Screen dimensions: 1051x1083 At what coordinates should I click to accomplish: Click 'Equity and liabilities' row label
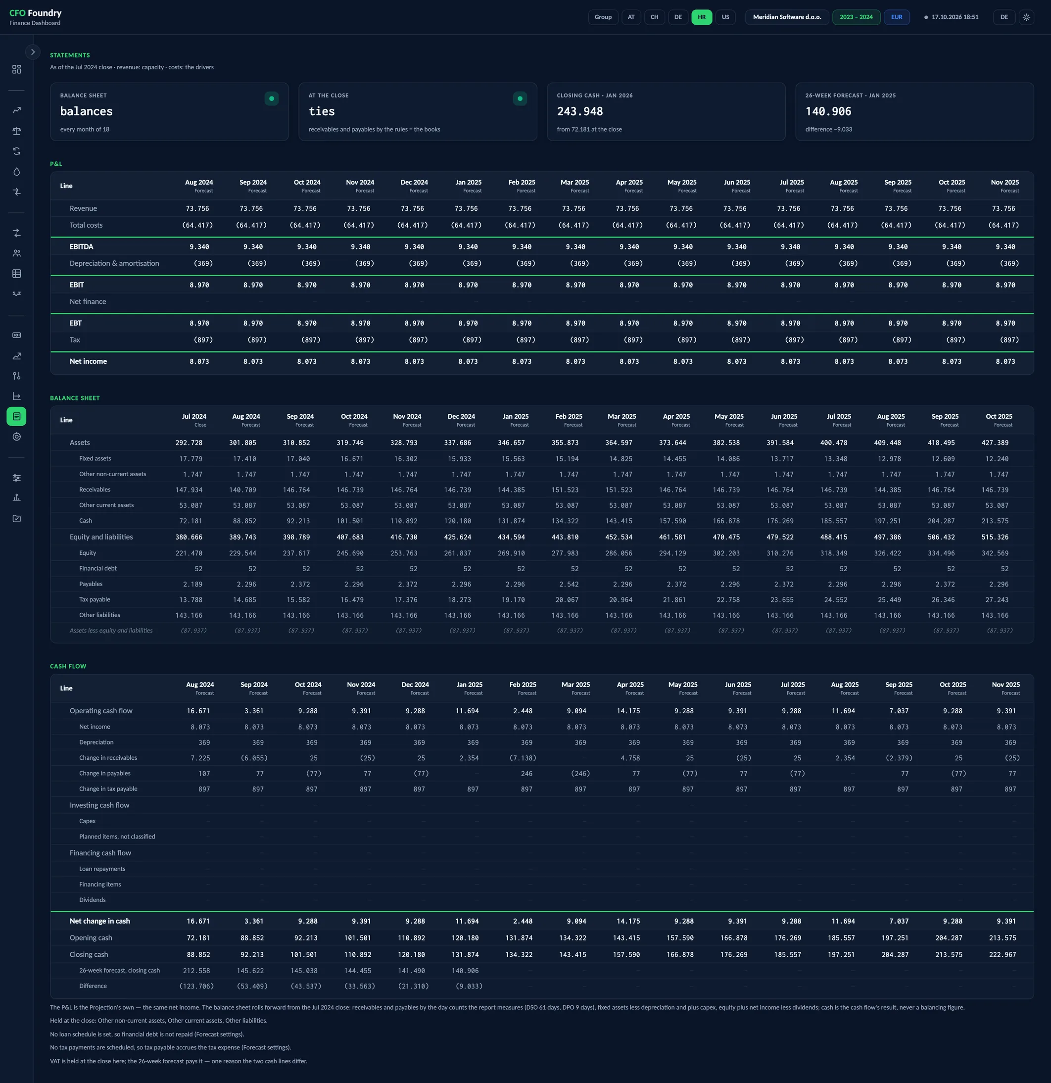(x=101, y=537)
